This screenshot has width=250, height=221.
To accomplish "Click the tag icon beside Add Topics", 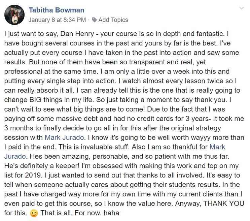I will point(95,20).
